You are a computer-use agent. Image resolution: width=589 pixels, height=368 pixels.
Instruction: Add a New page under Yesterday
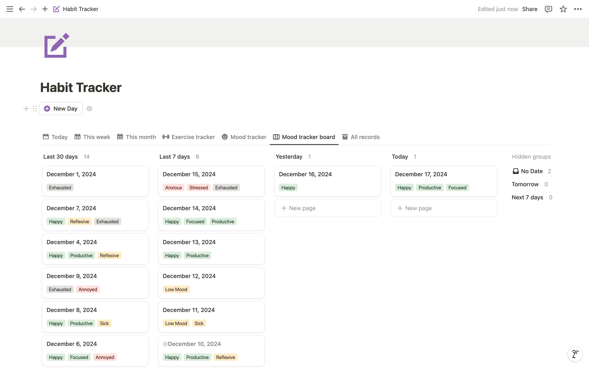(327, 208)
